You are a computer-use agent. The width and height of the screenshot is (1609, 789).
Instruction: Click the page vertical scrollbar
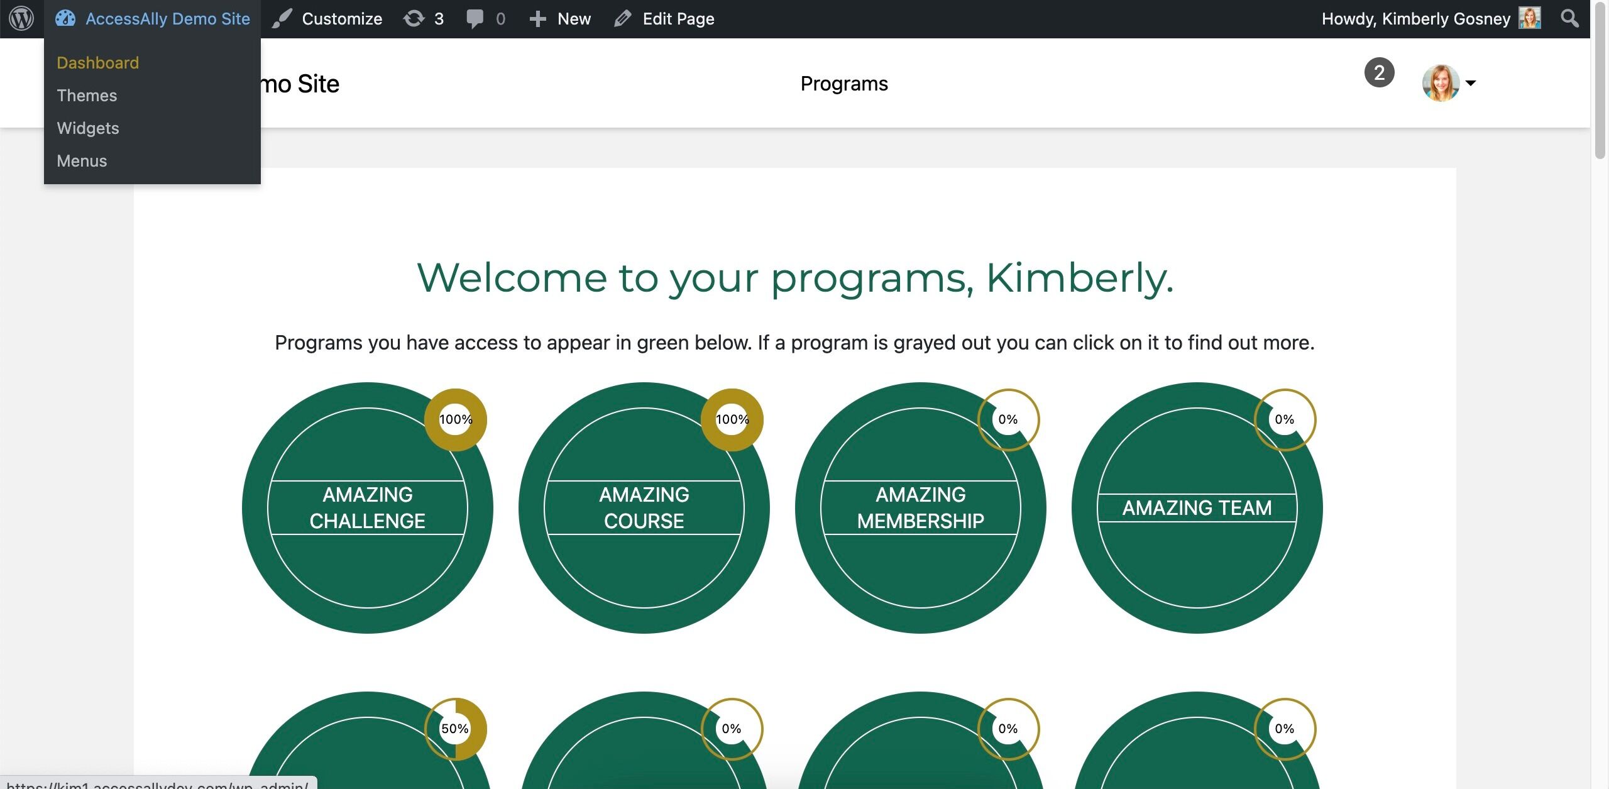click(1600, 82)
